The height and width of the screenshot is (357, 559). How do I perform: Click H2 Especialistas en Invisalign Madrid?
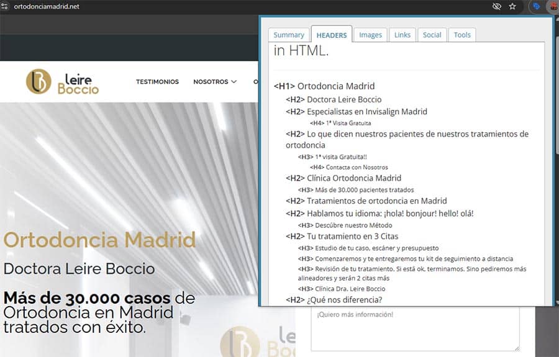(x=356, y=112)
